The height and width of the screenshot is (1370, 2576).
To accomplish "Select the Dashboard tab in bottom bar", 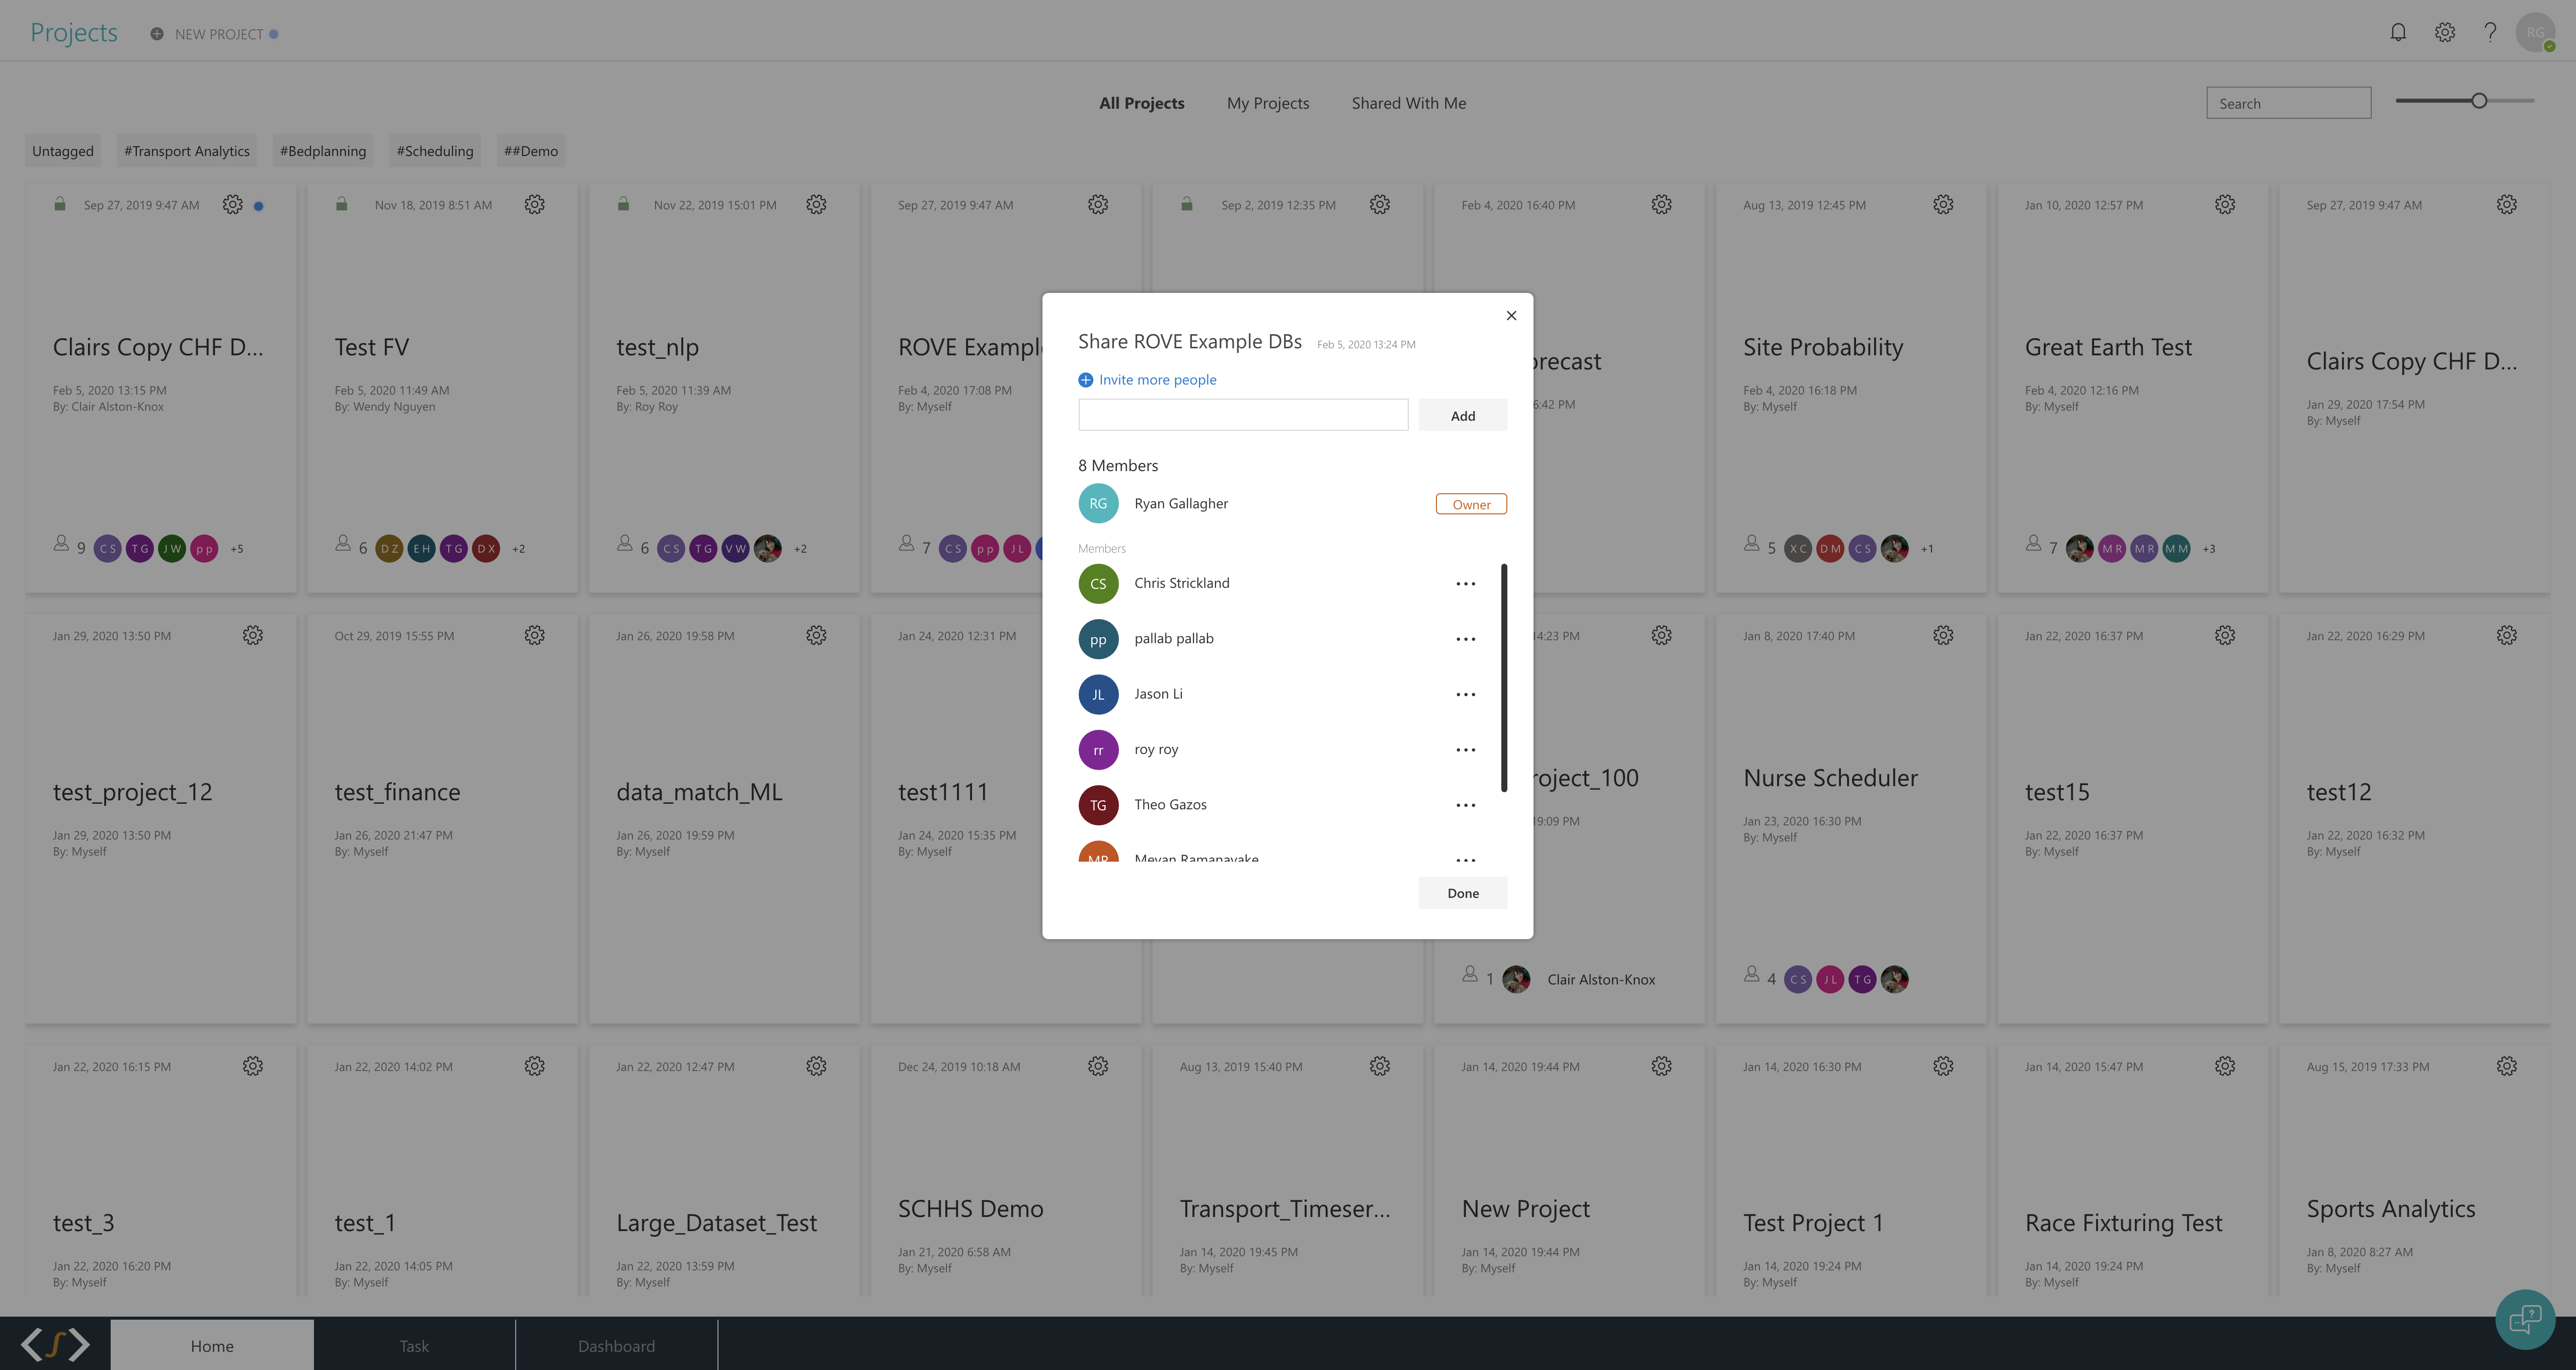I will [616, 1345].
